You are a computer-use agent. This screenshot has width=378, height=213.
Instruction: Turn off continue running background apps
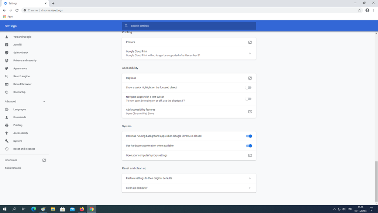tap(249, 136)
